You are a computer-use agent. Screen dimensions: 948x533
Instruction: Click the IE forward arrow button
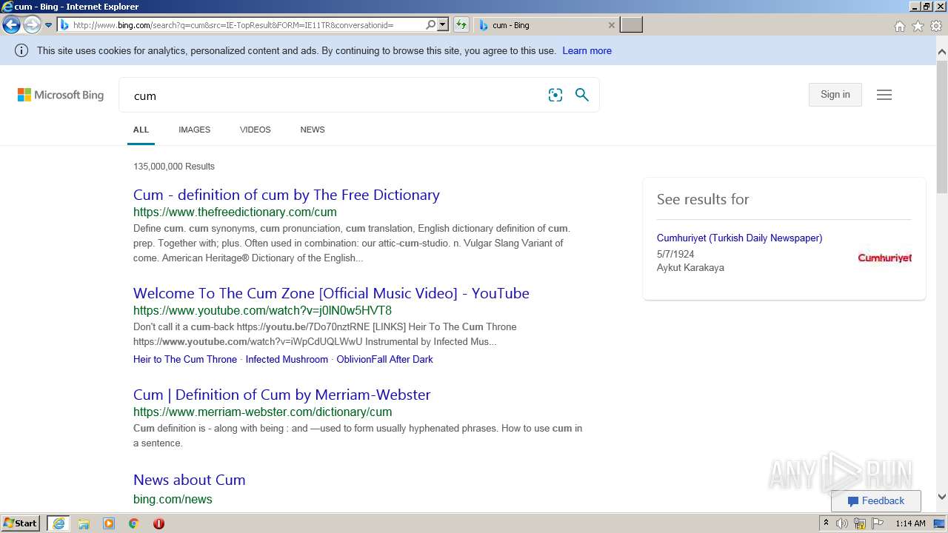pyautogui.click(x=32, y=25)
